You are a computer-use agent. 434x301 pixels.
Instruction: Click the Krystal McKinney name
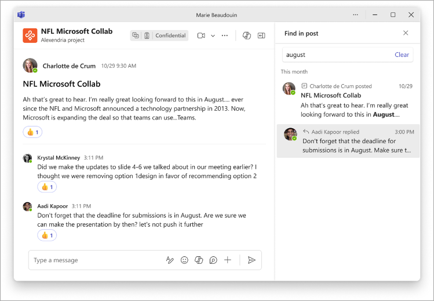(59, 158)
